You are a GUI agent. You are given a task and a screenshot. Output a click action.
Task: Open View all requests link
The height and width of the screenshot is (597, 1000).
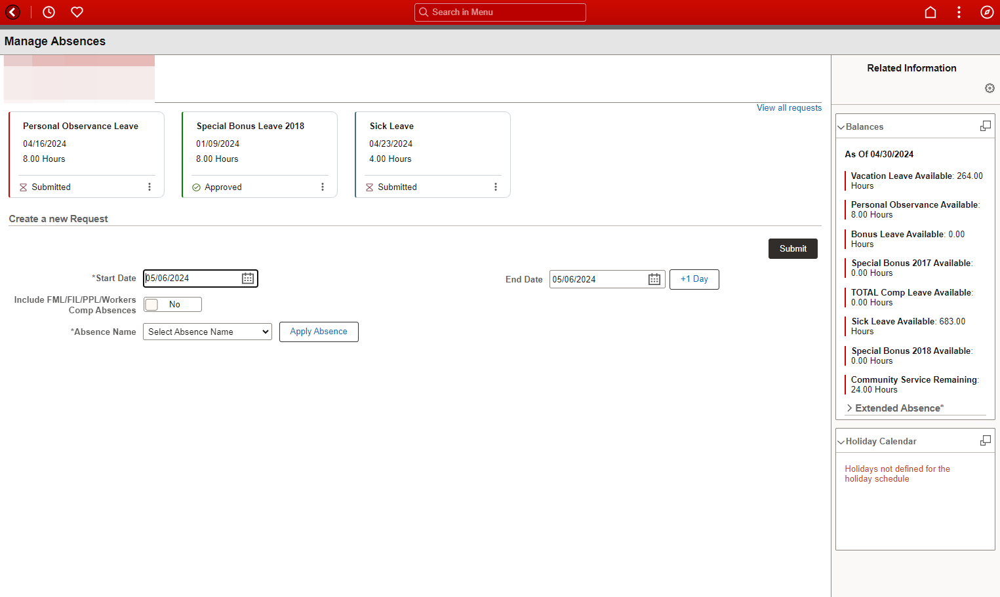click(789, 108)
